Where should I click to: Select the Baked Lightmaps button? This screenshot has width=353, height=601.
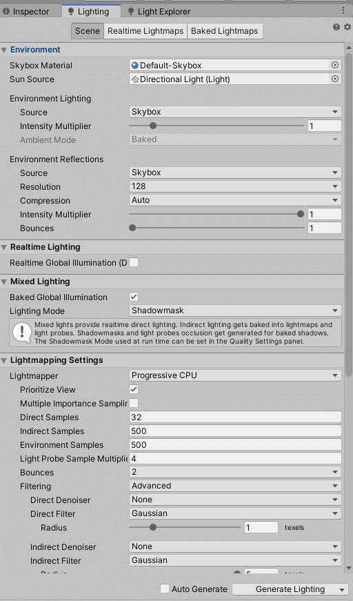225,31
